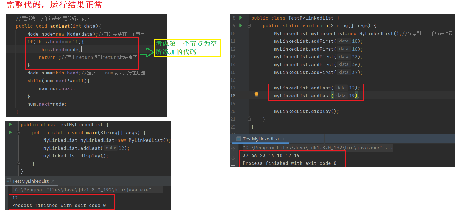Click the line number 8 in the gutter

pyautogui.click(x=234, y=18)
